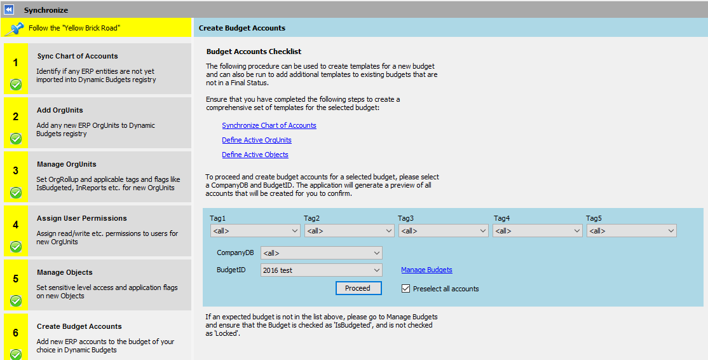Expand the BudgetID dropdown showing 2016 test
708x360 pixels.
coord(322,270)
